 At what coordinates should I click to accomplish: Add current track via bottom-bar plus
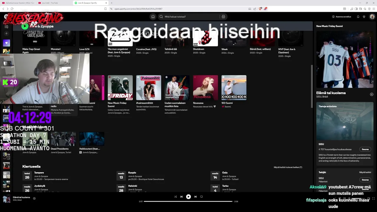[x=34, y=198]
